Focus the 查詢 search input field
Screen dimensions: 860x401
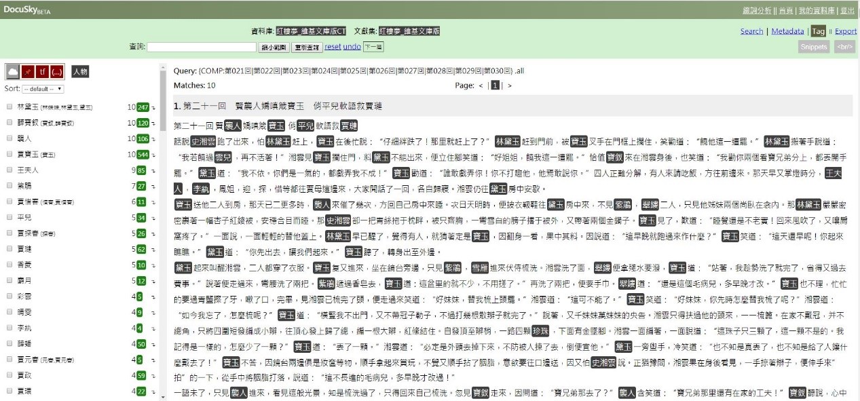202,47
